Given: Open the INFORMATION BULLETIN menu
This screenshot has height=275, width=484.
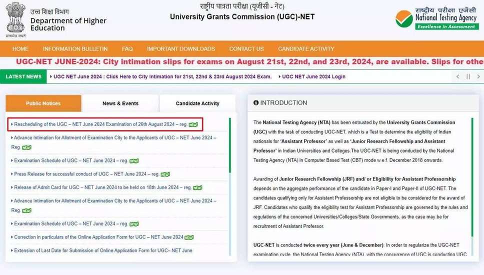Looking at the screenshot, I should (x=75, y=49).
